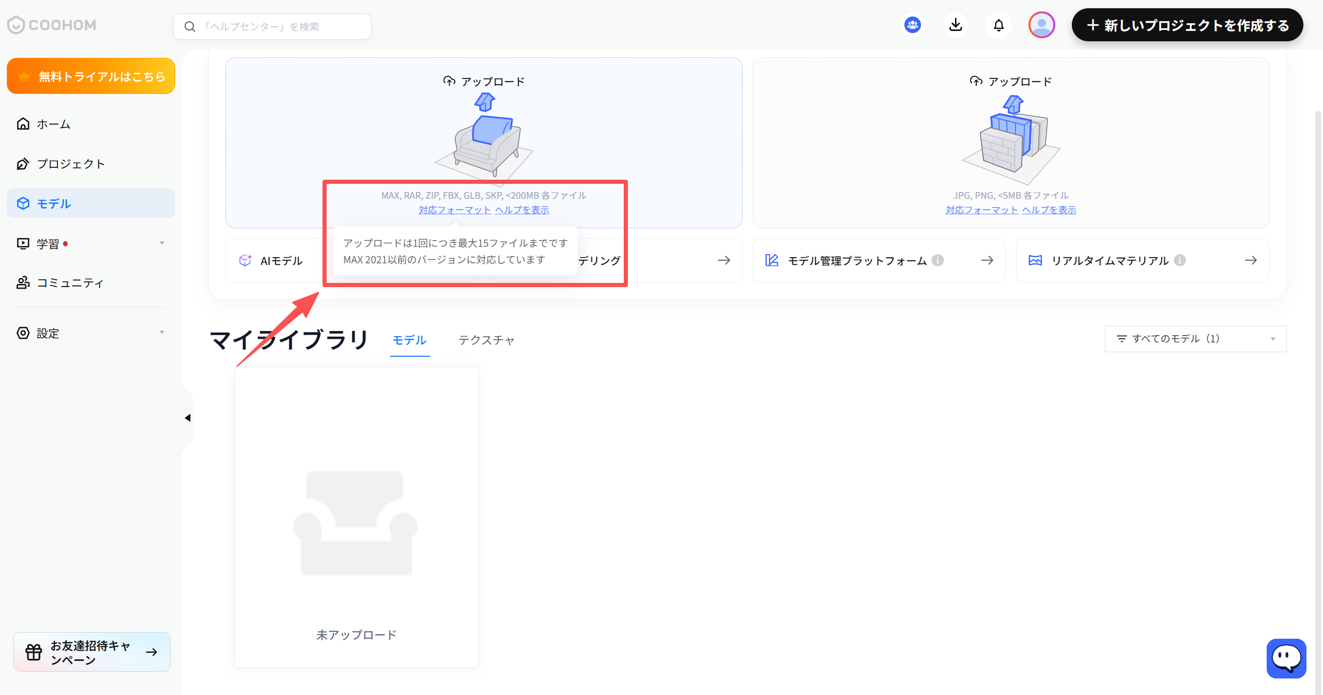
Task: Click 新しいプロジェクトを作成する button
Action: tap(1187, 25)
